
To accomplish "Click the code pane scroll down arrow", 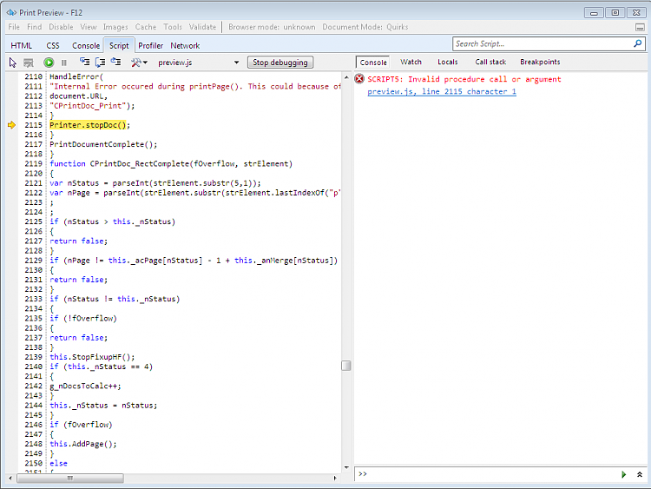I will click(346, 467).
